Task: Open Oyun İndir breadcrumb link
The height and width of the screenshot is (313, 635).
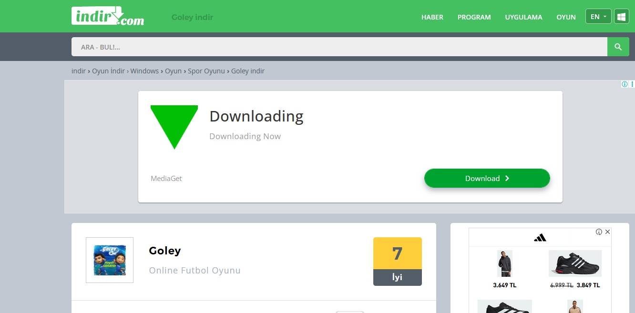Action: tap(108, 71)
